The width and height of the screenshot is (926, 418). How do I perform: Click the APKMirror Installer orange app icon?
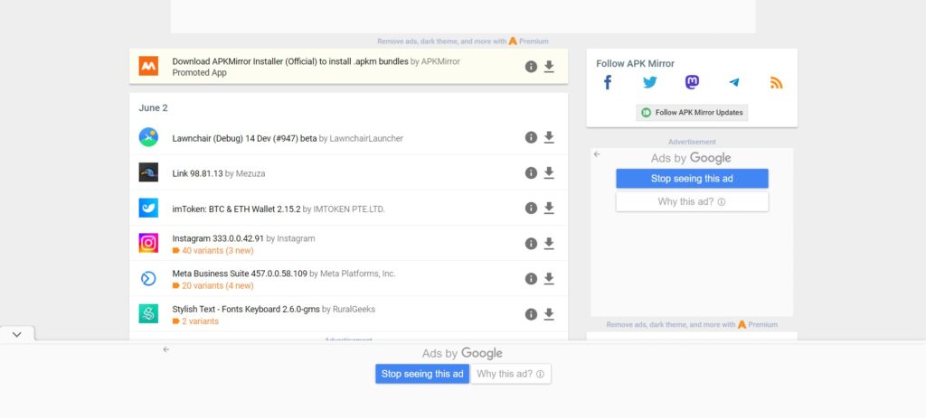pyautogui.click(x=148, y=66)
